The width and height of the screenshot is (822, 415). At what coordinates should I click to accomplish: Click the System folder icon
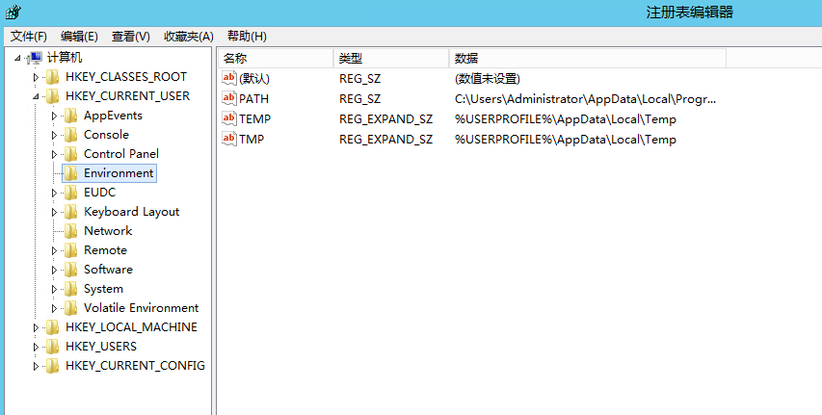pos(70,289)
